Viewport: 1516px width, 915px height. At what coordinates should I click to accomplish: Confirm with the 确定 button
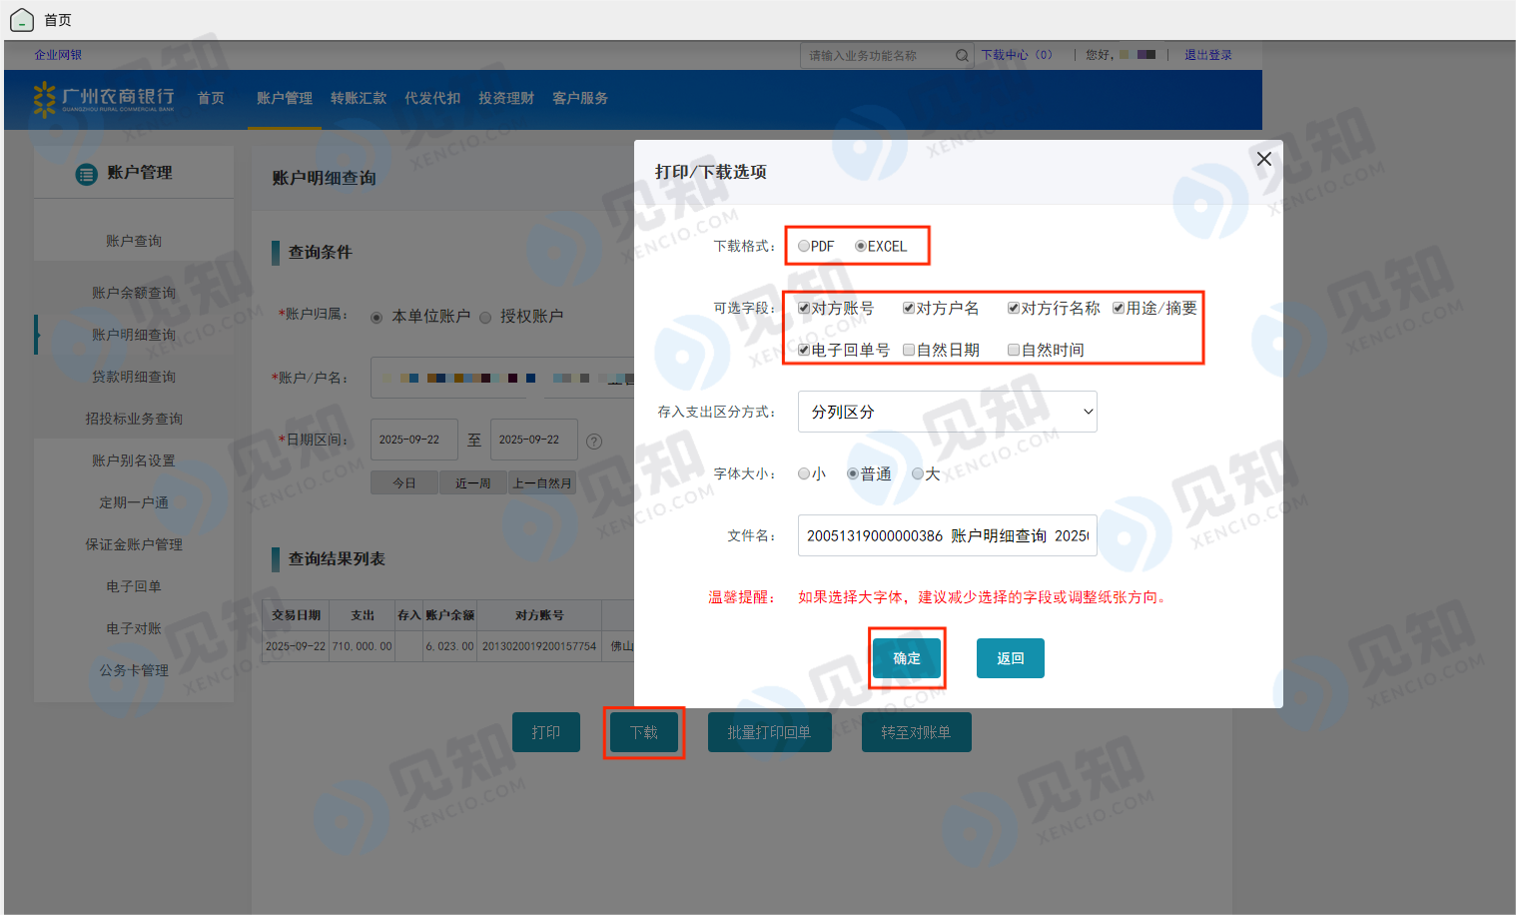pyautogui.click(x=907, y=658)
